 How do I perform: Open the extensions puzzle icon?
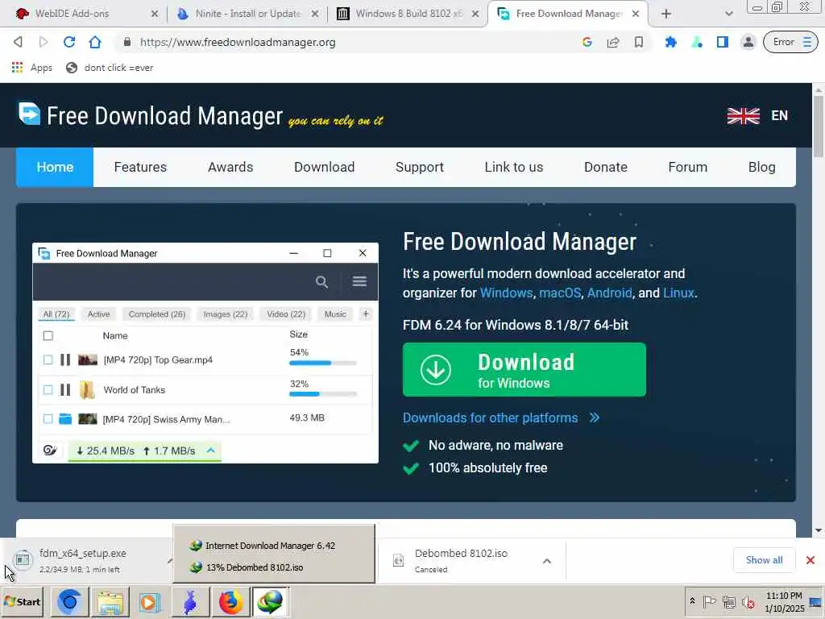pos(671,42)
